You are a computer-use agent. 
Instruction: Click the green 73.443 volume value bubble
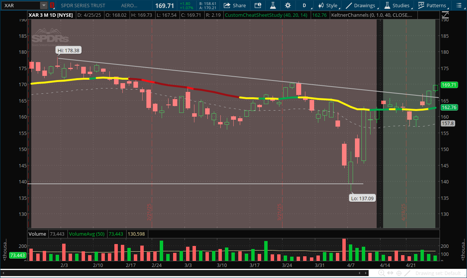point(18,256)
